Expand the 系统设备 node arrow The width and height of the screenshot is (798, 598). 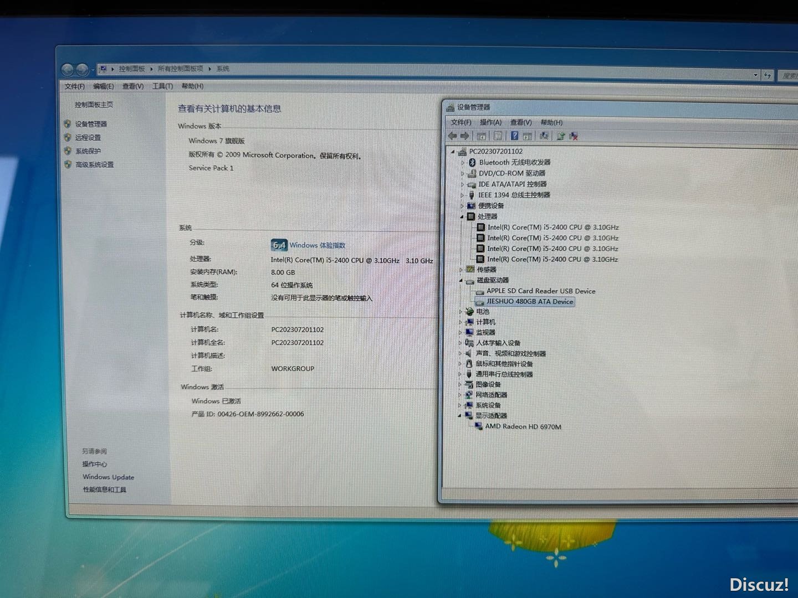point(460,405)
